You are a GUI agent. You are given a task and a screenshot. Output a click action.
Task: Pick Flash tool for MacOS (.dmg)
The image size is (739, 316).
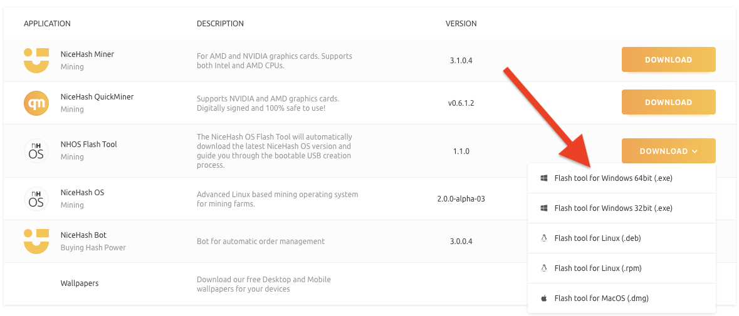pos(601,298)
